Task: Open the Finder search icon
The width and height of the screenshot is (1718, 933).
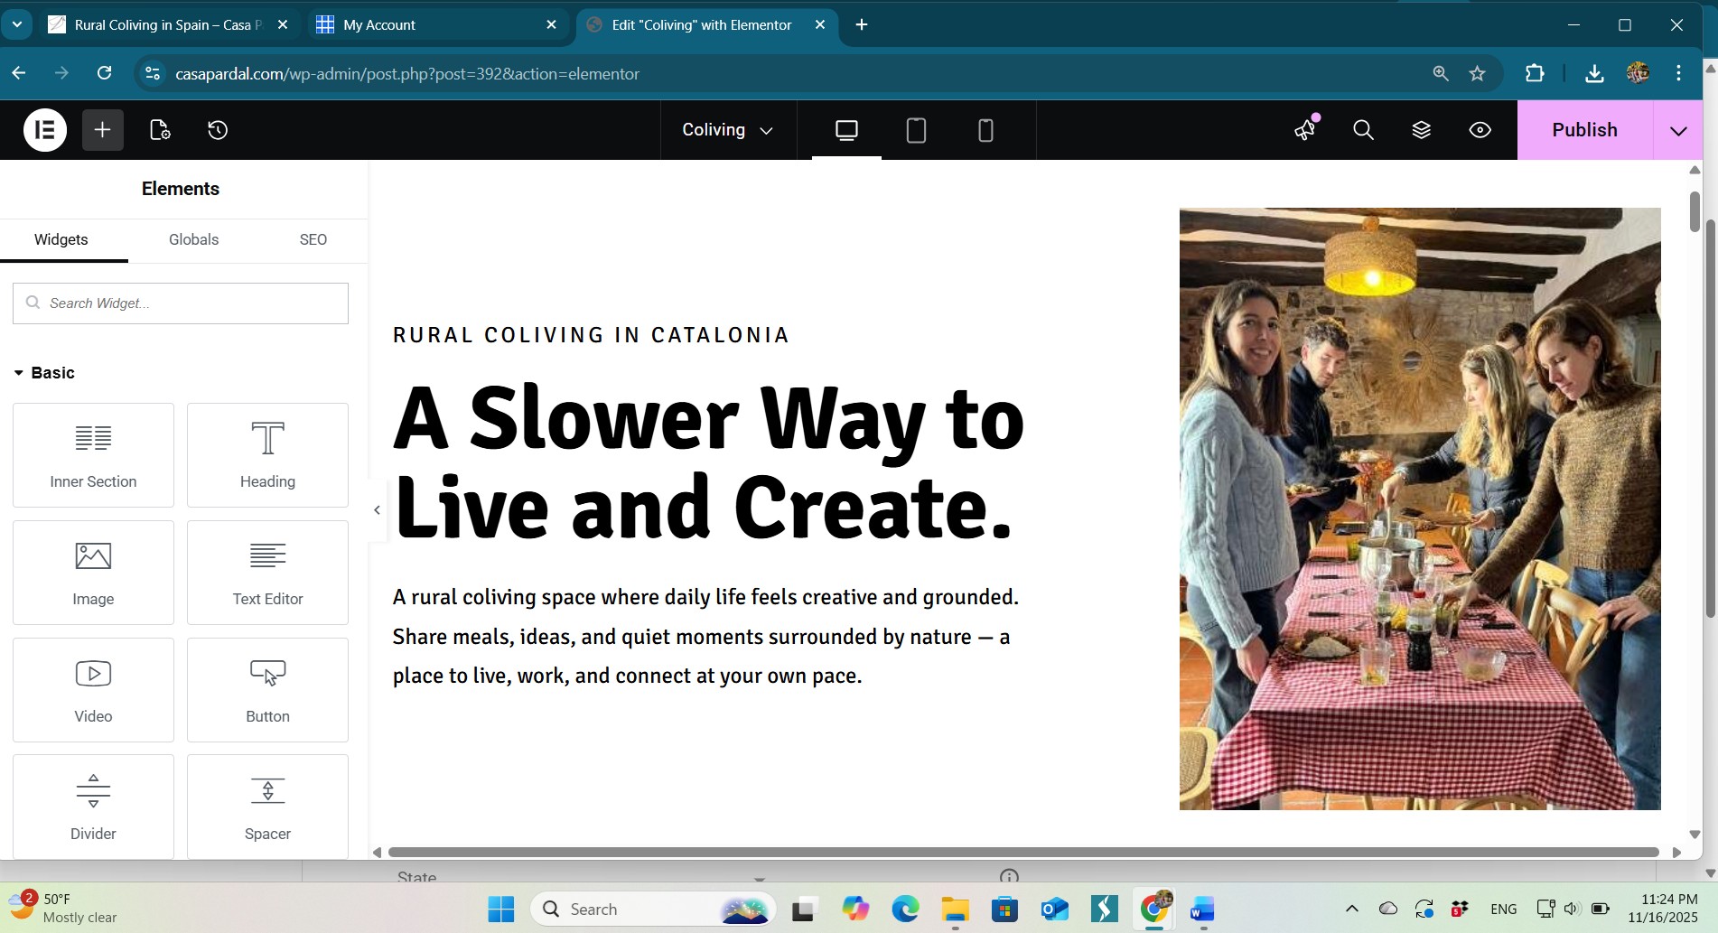Action: tap(1363, 130)
